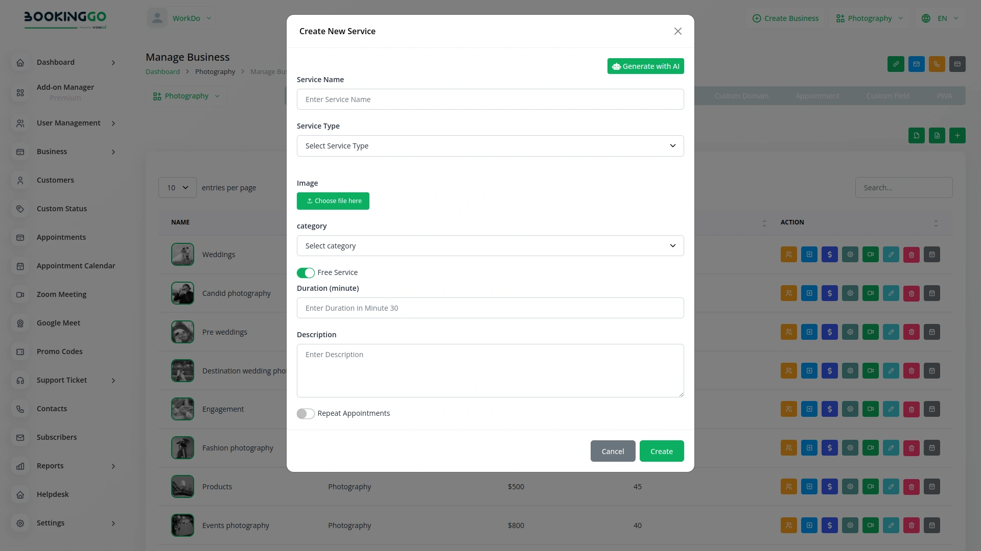Select the orange phone icon near the top right
The image size is (981, 551).
tap(937, 64)
